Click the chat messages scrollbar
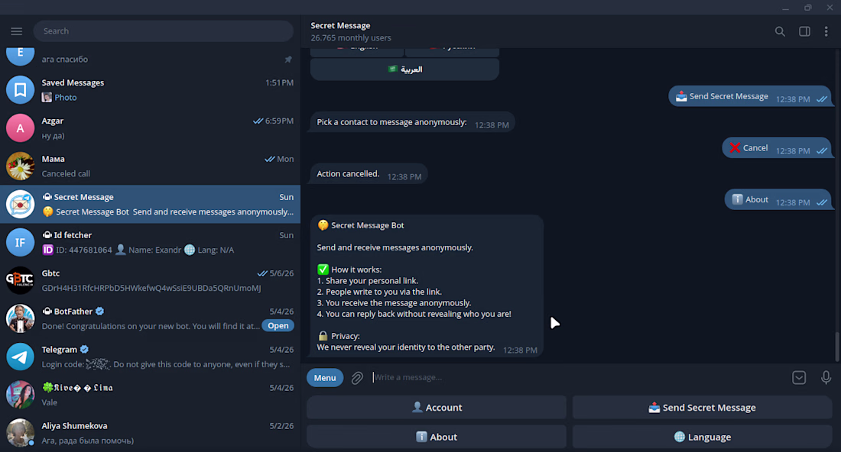Image resolution: width=841 pixels, height=452 pixels. point(836,347)
